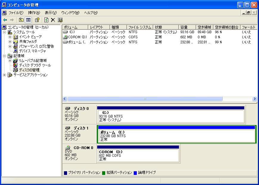Expand the イベント ビューア tree node

[x=10, y=37]
